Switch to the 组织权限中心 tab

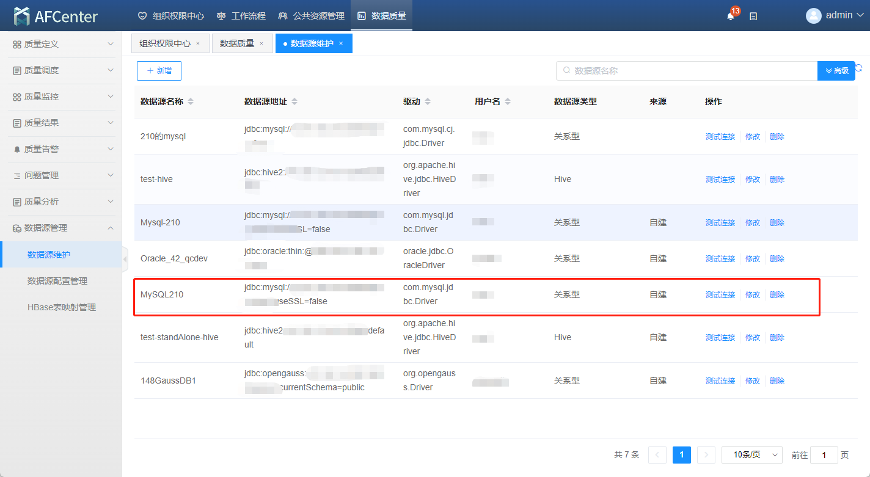point(165,43)
